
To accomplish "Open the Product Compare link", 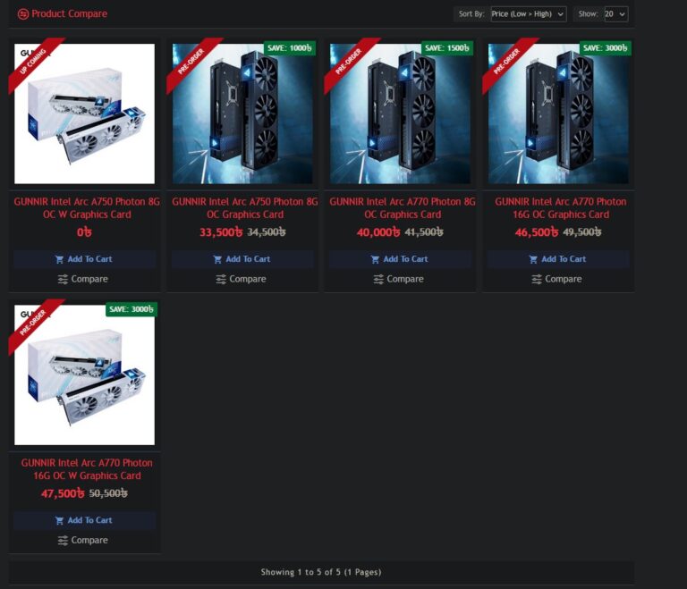I will coord(63,14).
